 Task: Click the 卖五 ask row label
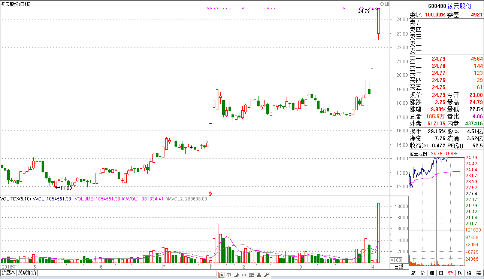(x=416, y=22)
